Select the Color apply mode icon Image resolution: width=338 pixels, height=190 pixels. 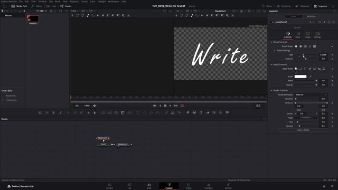[x=296, y=69]
